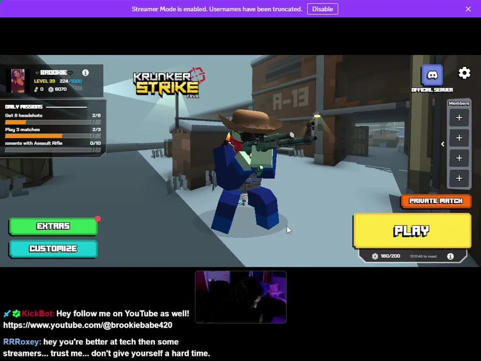
Task: Click the Assault Rifle mission progress bar
Action: point(53,150)
